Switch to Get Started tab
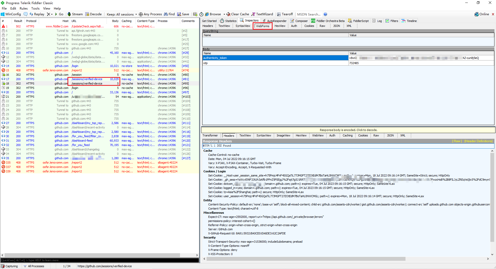 click(209, 21)
